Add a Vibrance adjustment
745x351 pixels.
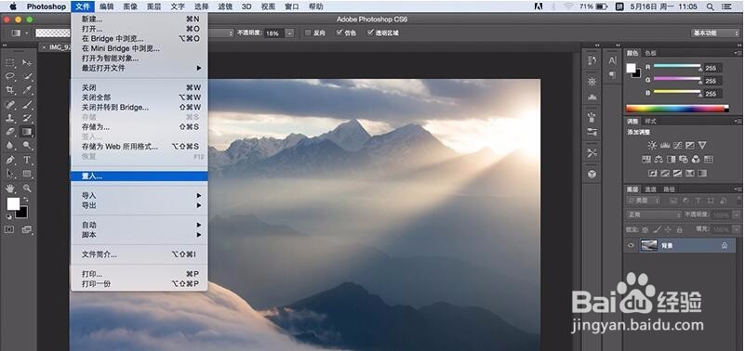click(x=702, y=145)
